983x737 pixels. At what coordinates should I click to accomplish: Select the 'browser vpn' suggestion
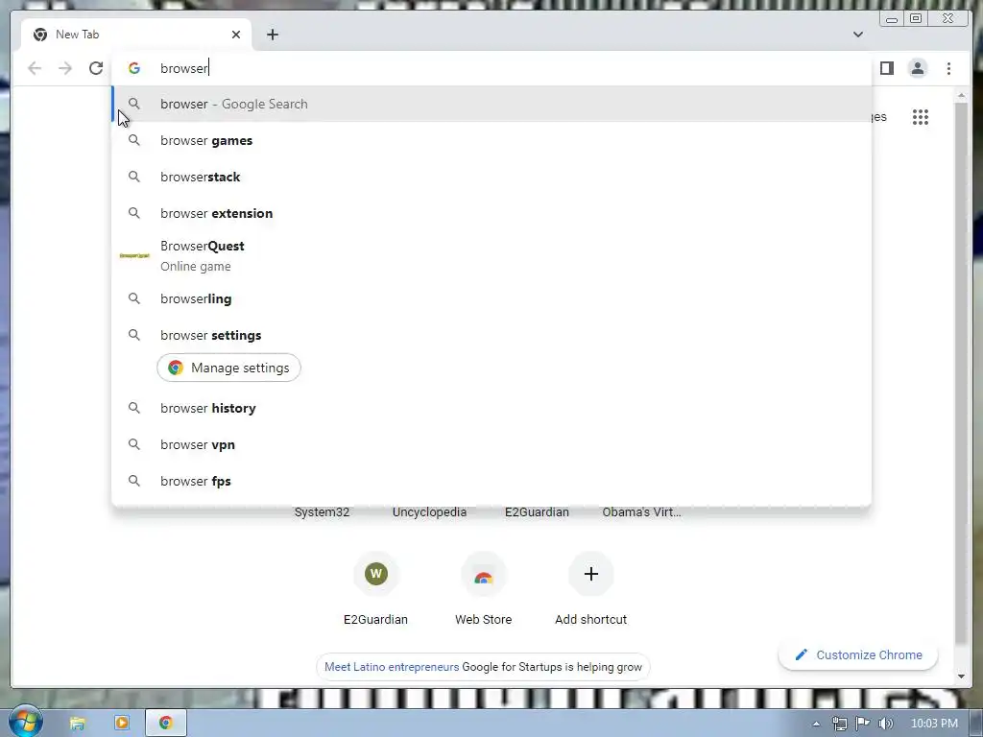tap(491, 444)
